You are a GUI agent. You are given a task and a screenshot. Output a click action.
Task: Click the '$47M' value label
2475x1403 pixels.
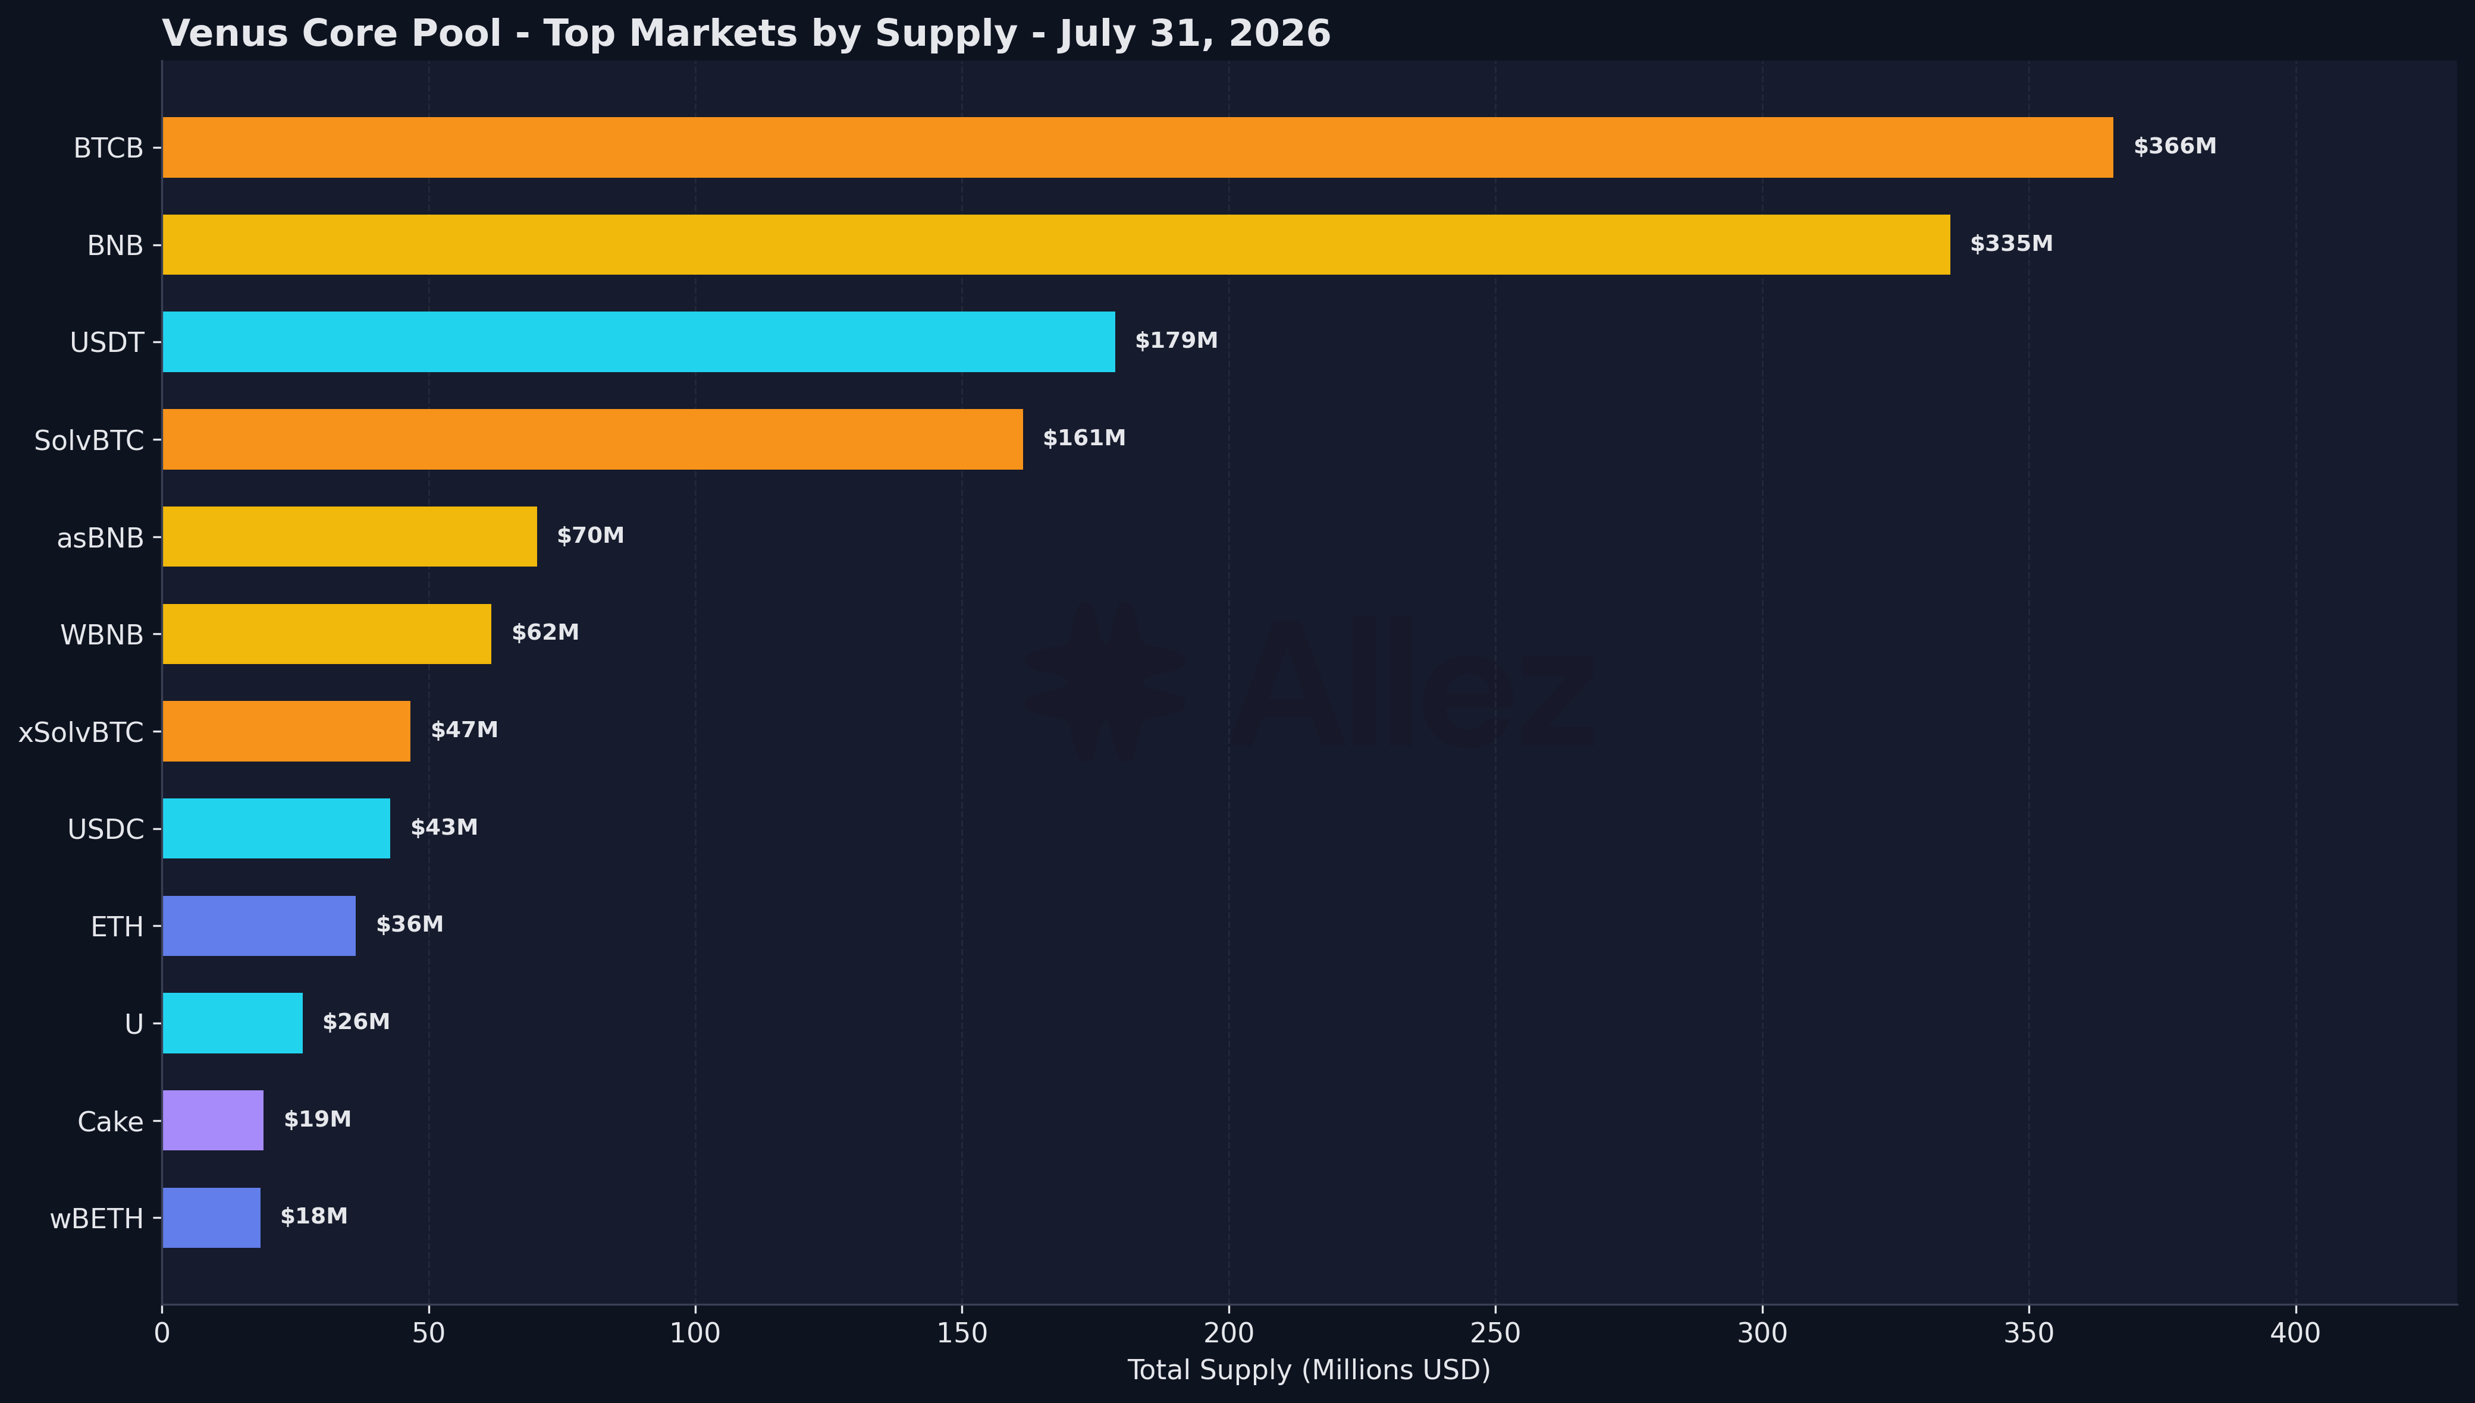(x=463, y=731)
